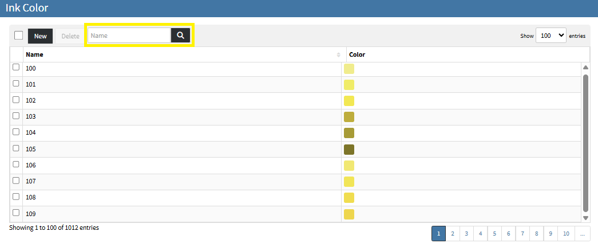
Task: Click the Name column sort arrows
Action: tap(338, 55)
